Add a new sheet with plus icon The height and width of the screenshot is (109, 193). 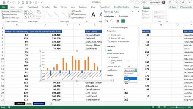coord(51,104)
